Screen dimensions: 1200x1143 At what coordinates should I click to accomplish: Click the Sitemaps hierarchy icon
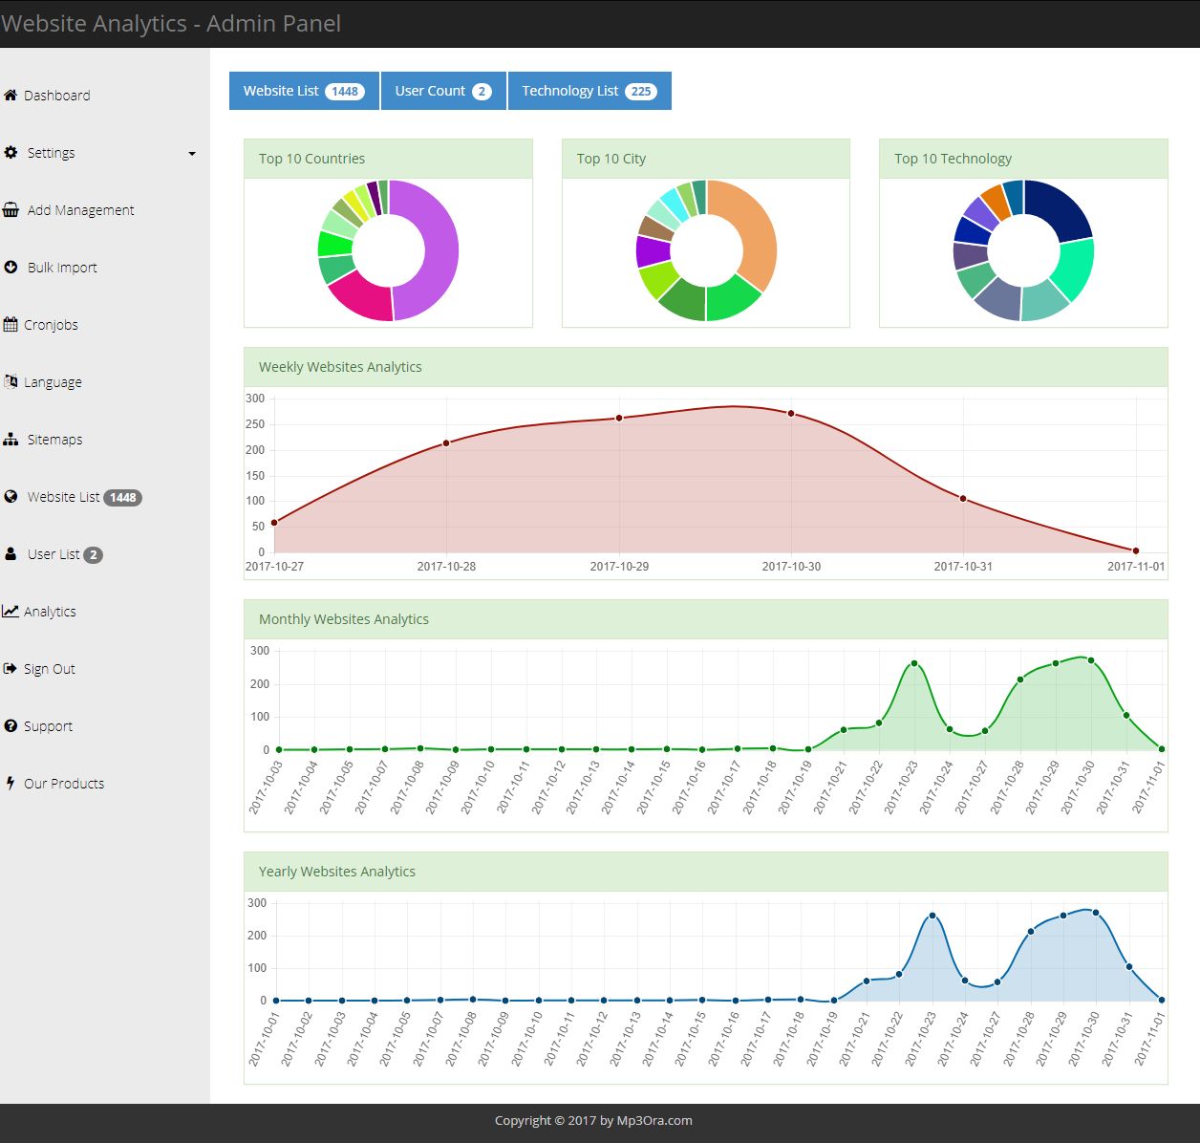[11, 440]
